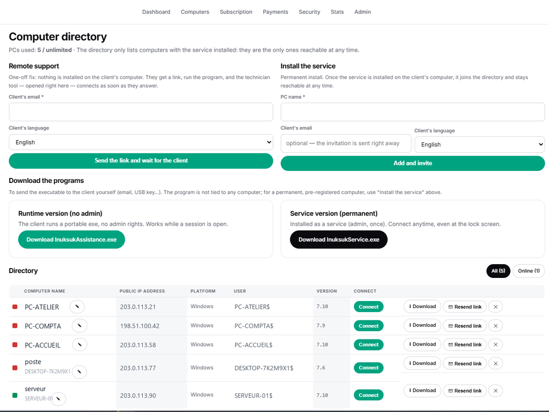The image size is (549, 412).
Task: Download installer for PC-ACCUEIL
Action: coord(422,344)
